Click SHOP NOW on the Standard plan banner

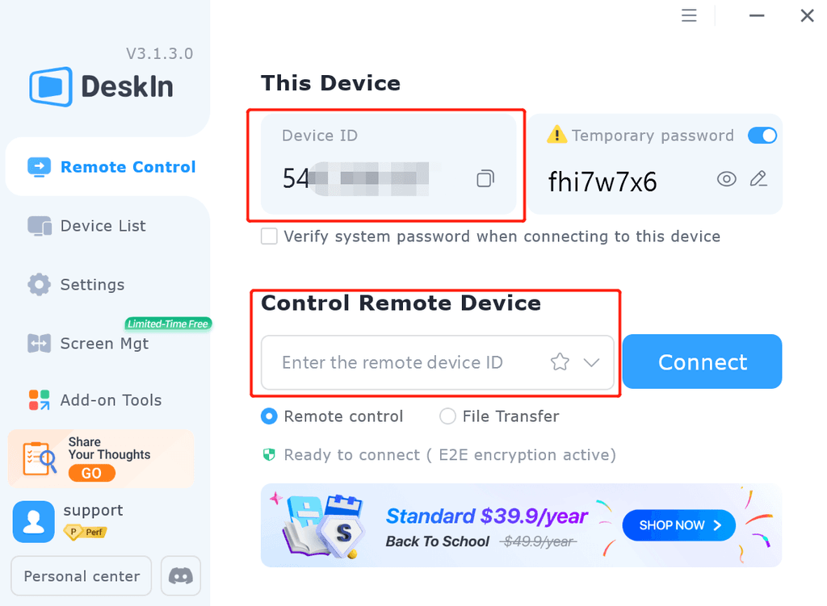[678, 525]
